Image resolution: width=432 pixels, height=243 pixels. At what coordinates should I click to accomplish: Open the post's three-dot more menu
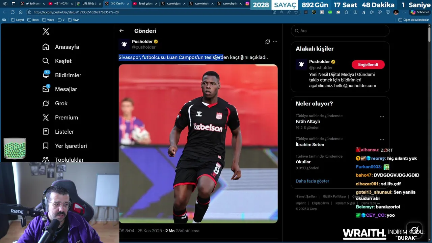pos(275,42)
